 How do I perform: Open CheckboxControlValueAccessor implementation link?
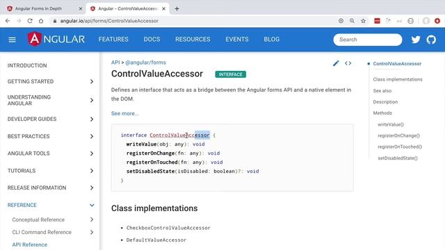(x=168, y=228)
